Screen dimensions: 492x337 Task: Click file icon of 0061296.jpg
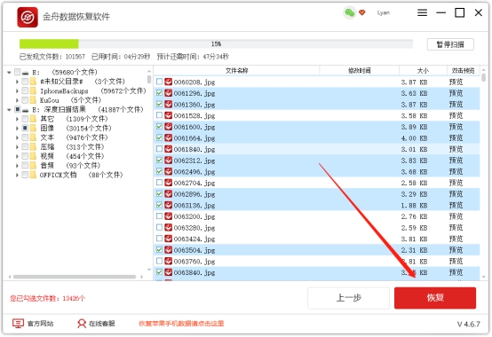[169, 93]
